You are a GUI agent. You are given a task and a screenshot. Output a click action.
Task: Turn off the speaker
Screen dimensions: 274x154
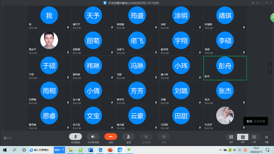tap(93, 137)
